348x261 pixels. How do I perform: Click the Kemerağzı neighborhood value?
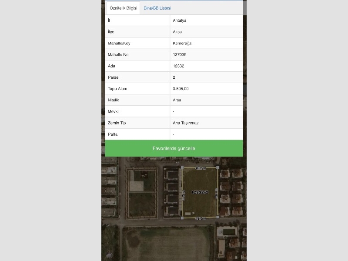click(x=183, y=43)
